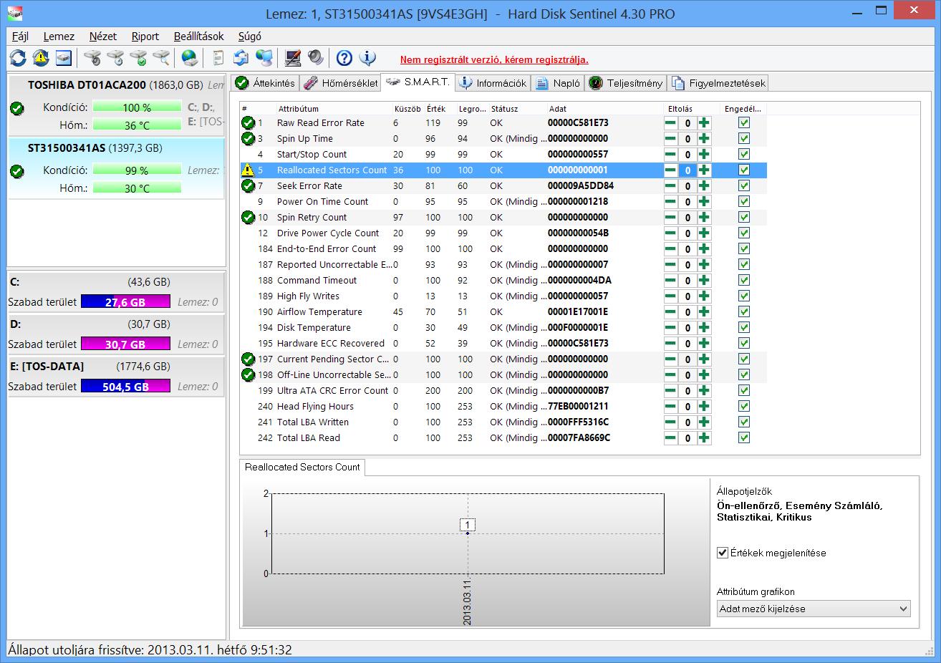Click the Eltolás column header
The width and height of the screenshot is (941, 663).
(681, 109)
